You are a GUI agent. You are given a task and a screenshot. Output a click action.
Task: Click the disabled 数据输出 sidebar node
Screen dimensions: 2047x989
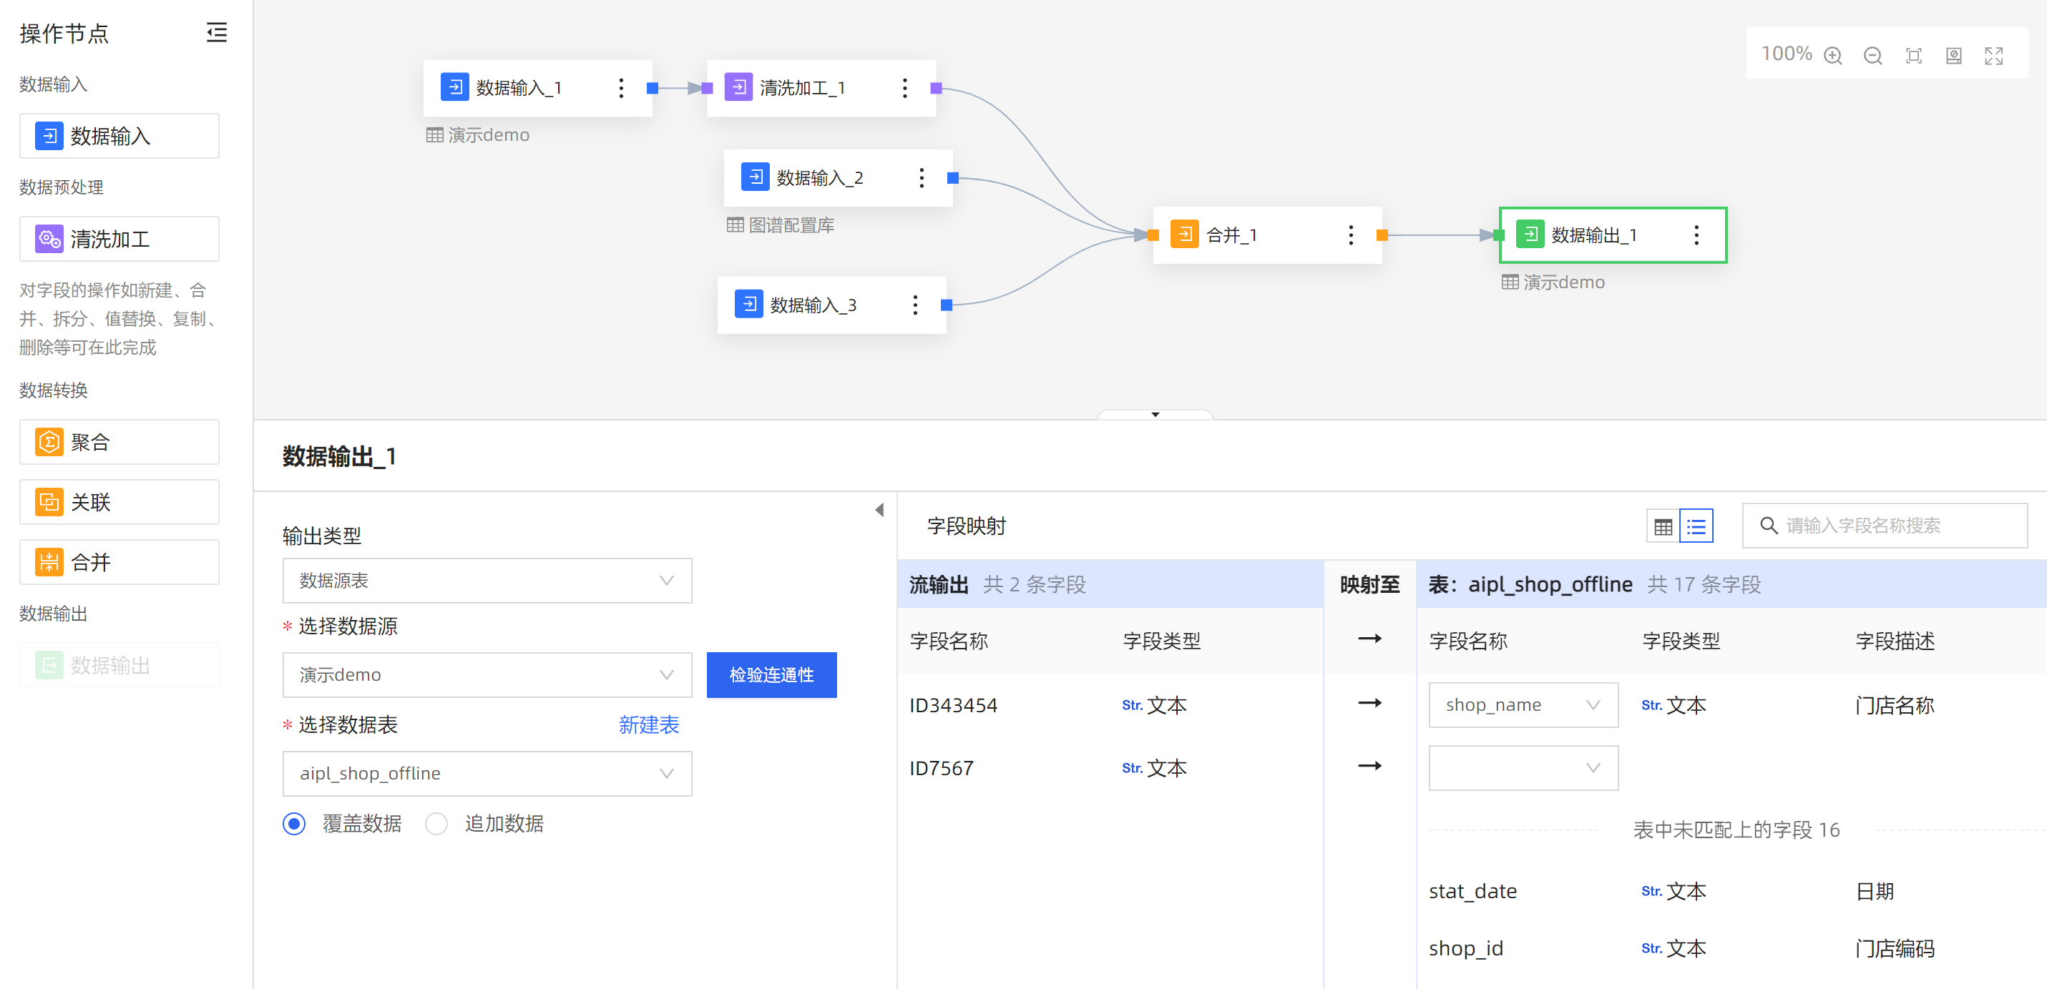point(119,665)
